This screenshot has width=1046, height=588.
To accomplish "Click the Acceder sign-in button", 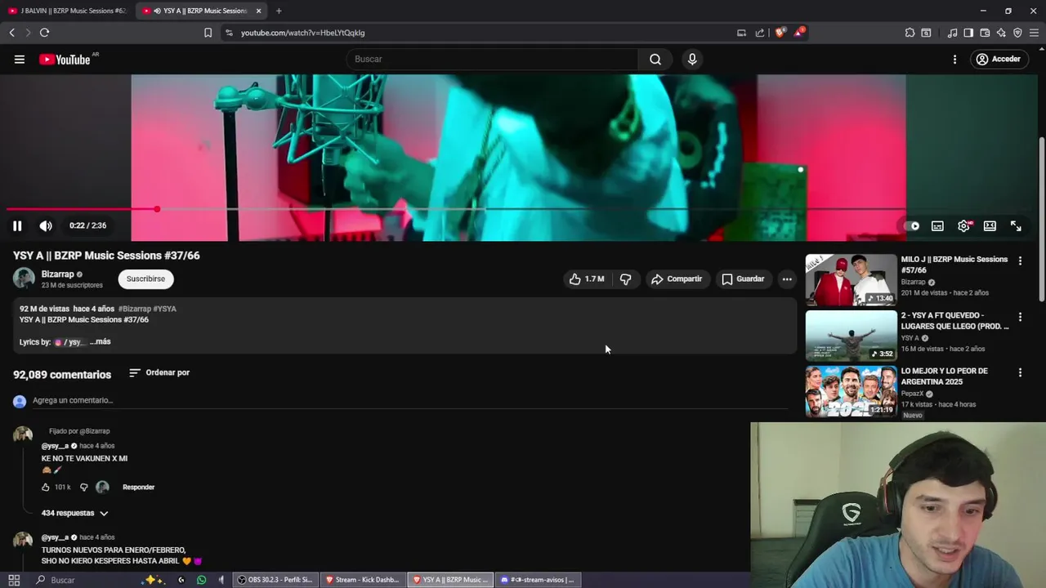I will [x=998, y=59].
